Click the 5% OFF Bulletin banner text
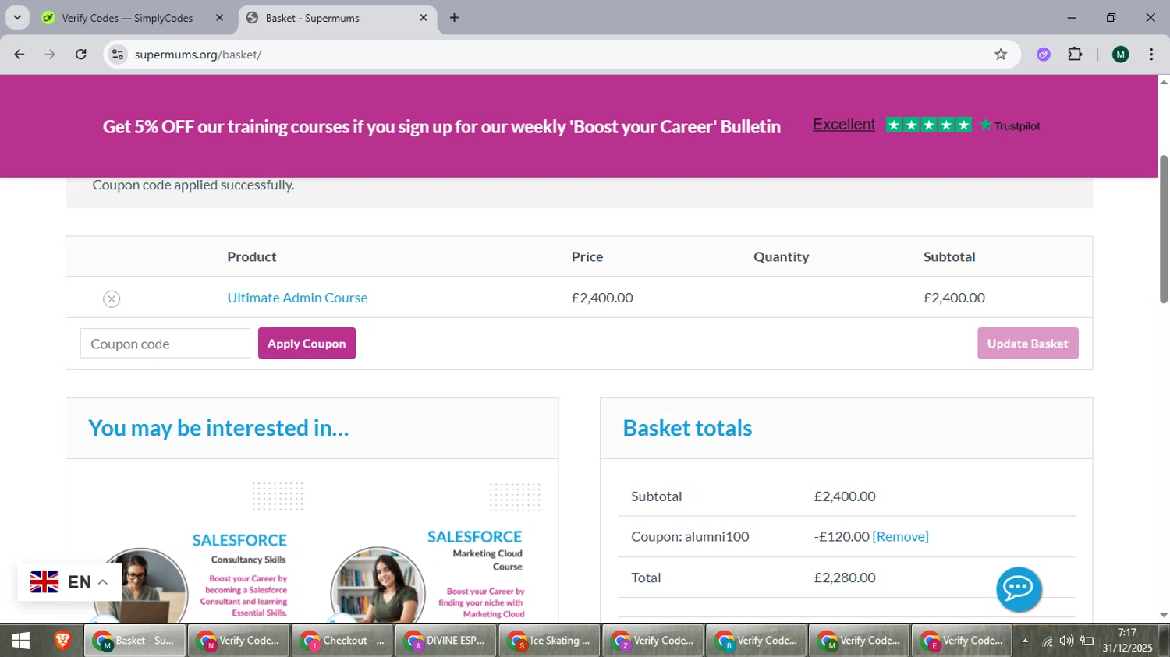Viewport: 1170px width, 657px height. pos(441,126)
